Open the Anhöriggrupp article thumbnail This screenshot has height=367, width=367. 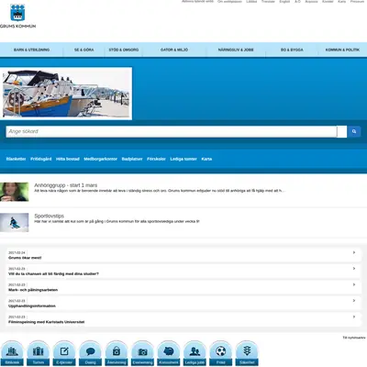15,192
